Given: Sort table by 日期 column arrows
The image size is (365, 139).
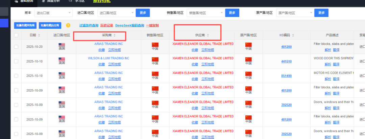Looking at the screenshot, I should coord(39,36).
